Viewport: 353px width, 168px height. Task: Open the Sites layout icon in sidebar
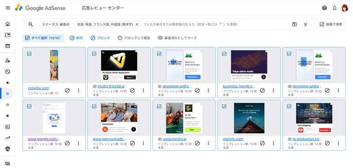click(x=8, y=46)
